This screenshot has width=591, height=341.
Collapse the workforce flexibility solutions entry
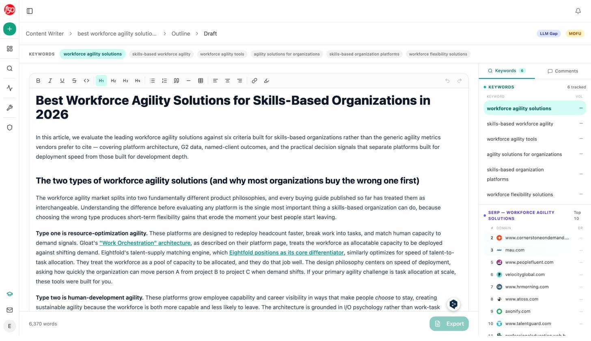[581, 194]
